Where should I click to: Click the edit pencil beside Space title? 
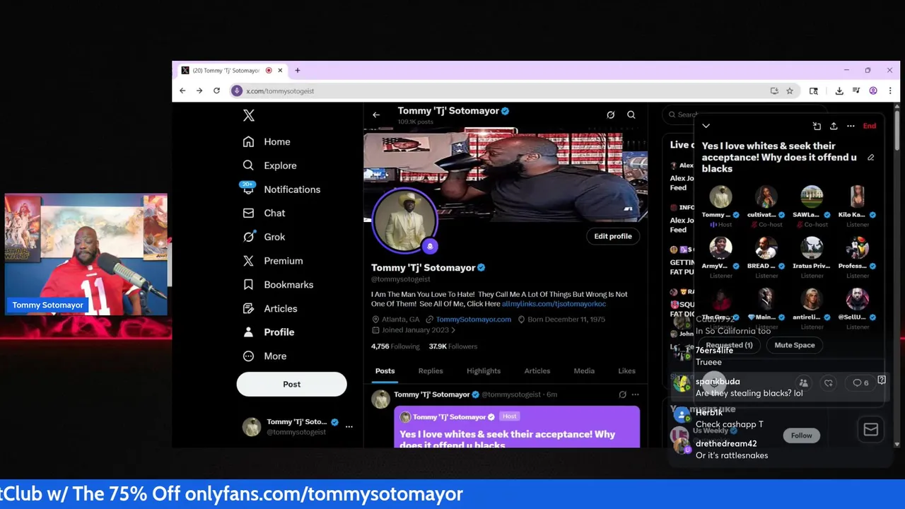click(x=870, y=158)
